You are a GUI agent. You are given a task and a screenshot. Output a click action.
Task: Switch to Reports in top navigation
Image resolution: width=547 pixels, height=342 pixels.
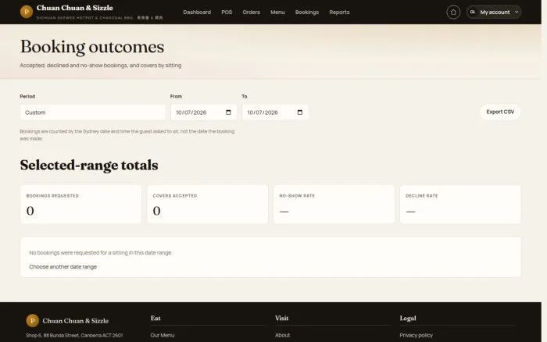click(339, 12)
